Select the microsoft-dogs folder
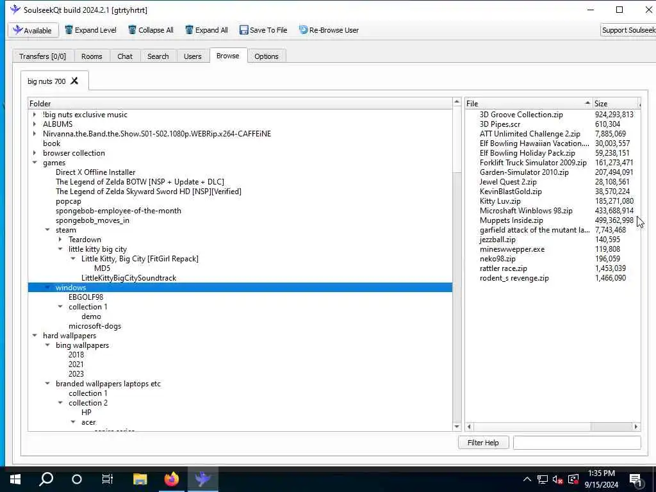 click(x=95, y=326)
